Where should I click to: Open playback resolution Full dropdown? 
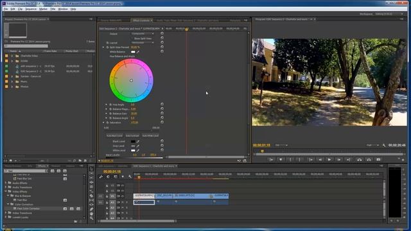pyautogui.click(x=372, y=145)
